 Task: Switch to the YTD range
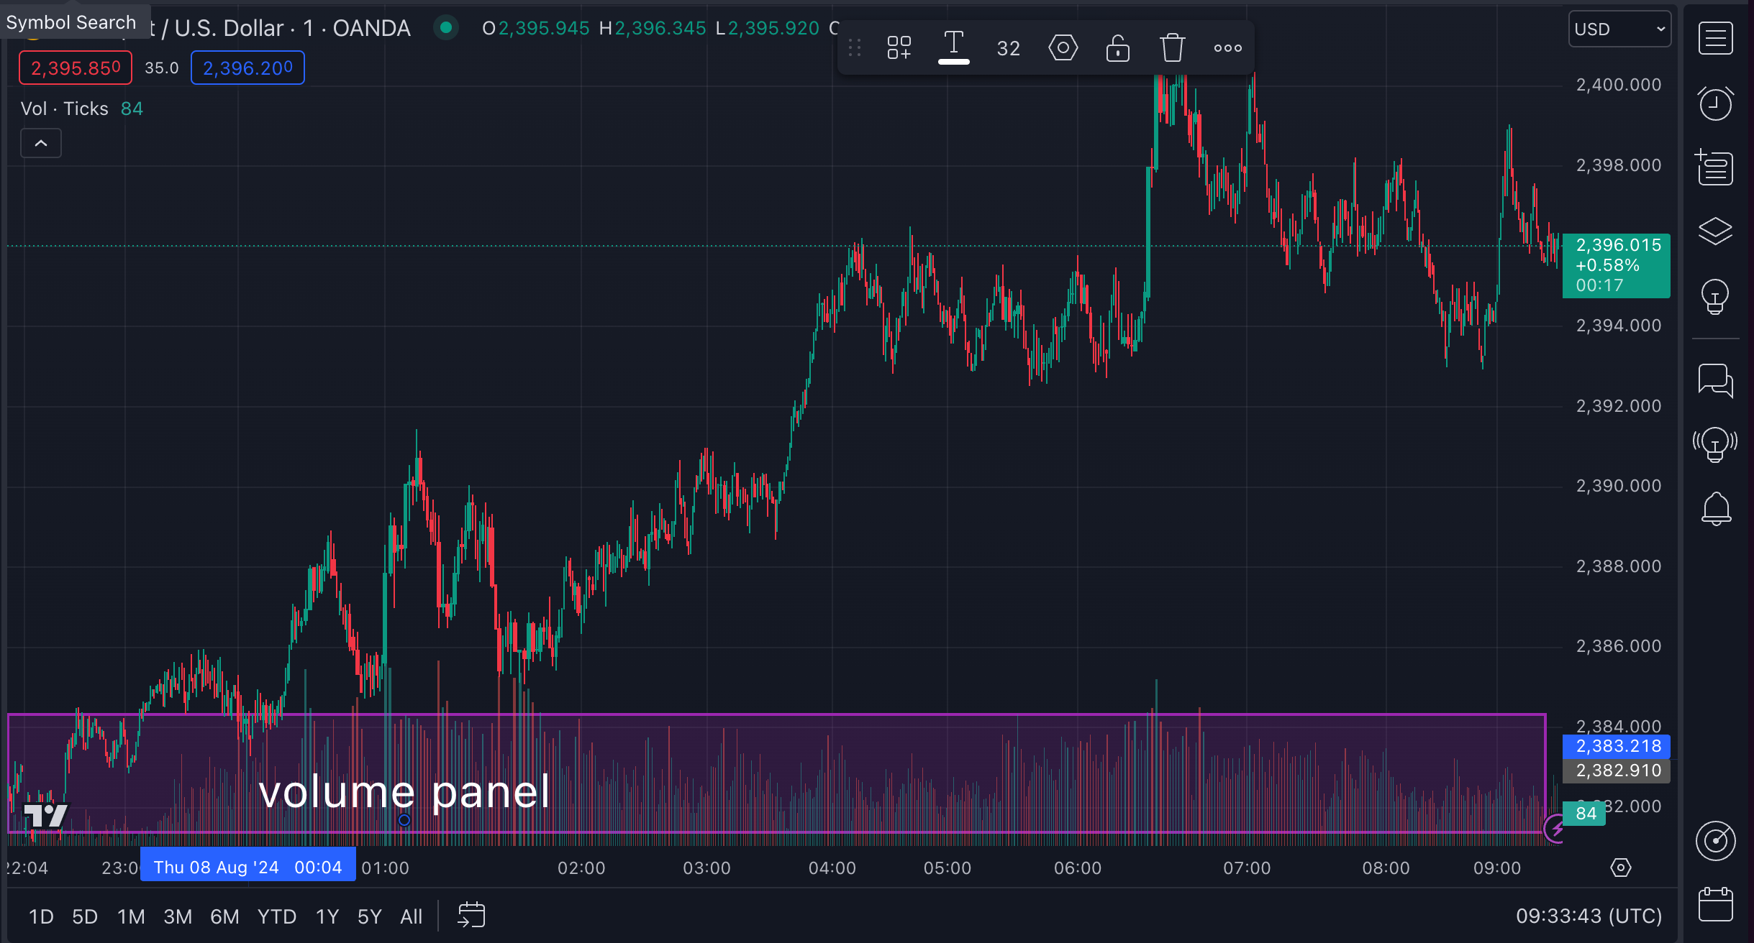pyautogui.click(x=276, y=916)
